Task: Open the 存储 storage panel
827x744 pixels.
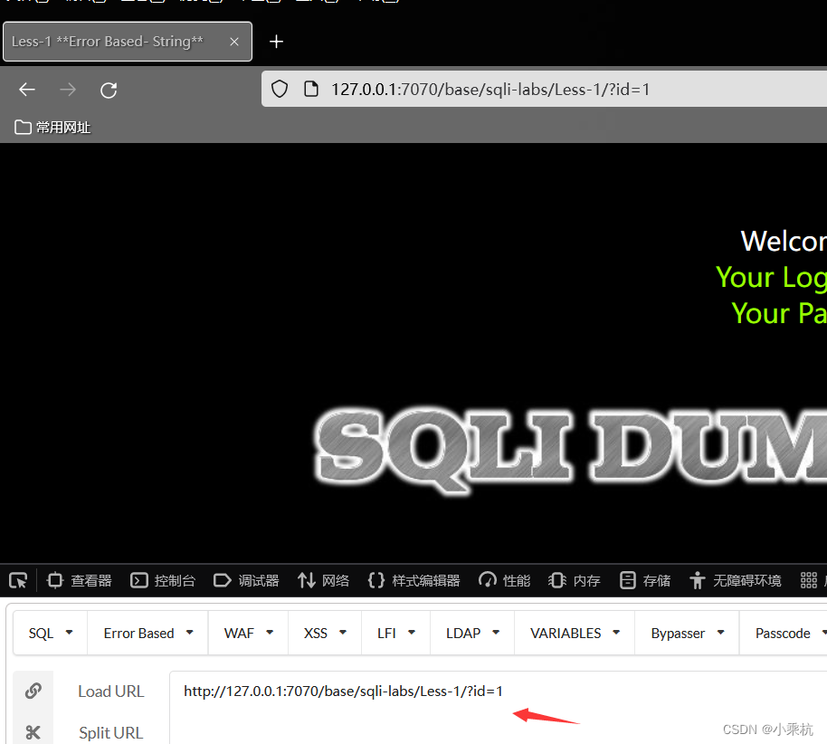Action: 644,580
